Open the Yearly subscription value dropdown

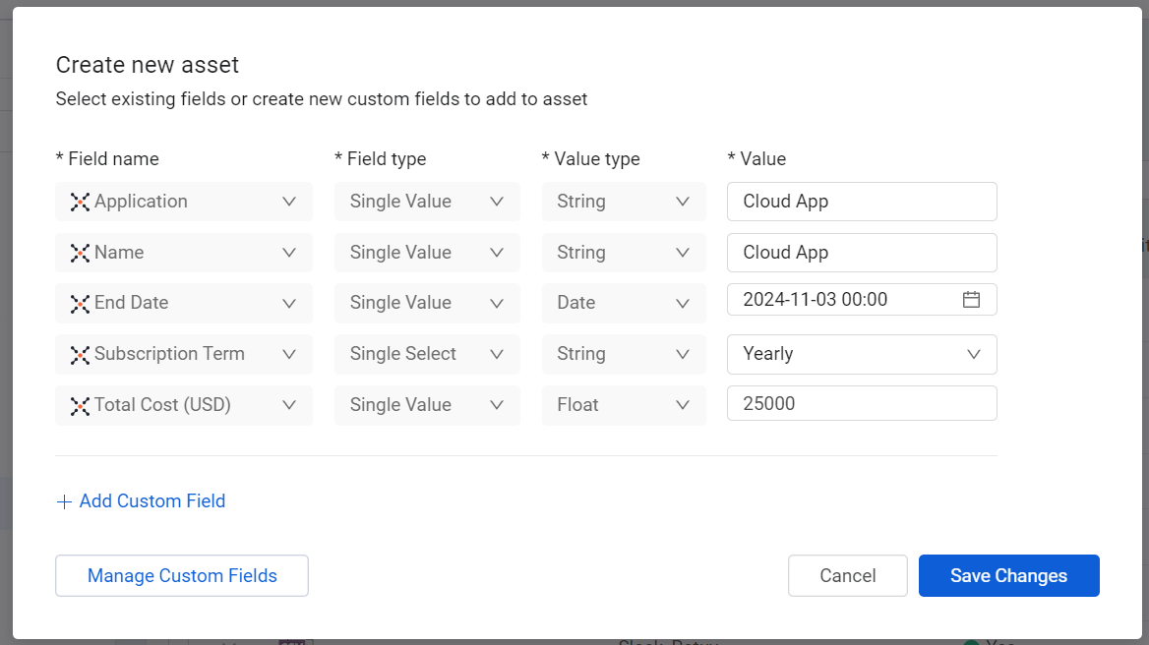click(973, 354)
